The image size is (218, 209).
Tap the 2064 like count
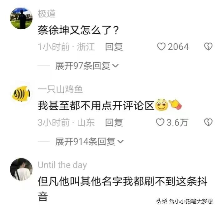pos(178,47)
